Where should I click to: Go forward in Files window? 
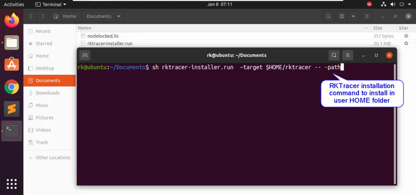[42, 16]
